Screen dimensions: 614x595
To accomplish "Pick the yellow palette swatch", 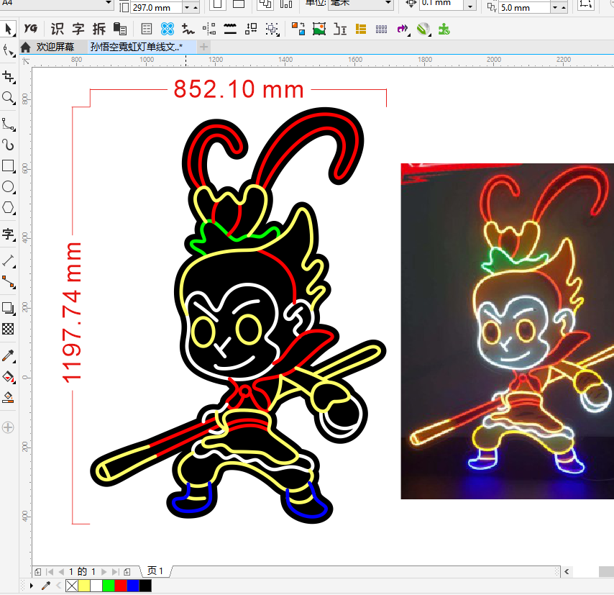I will point(84,586).
